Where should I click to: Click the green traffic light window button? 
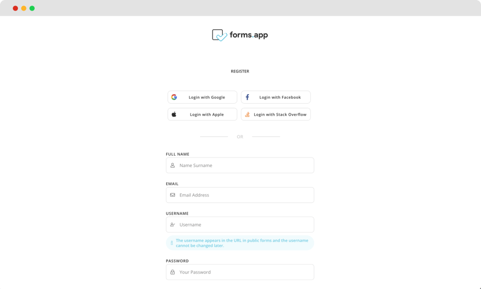point(32,8)
